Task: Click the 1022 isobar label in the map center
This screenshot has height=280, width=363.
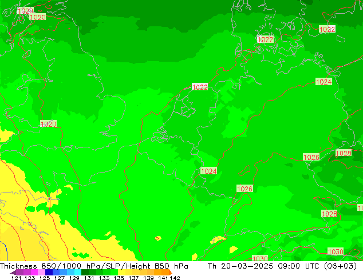Action: pos(200,87)
